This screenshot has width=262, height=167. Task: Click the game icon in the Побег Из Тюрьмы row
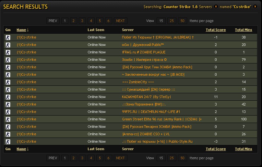coord(8,37)
